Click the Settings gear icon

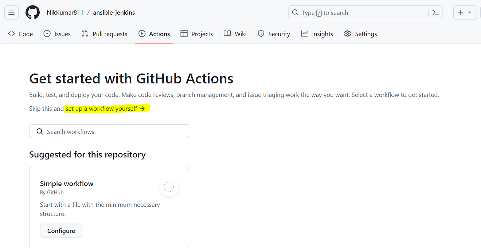(x=347, y=34)
